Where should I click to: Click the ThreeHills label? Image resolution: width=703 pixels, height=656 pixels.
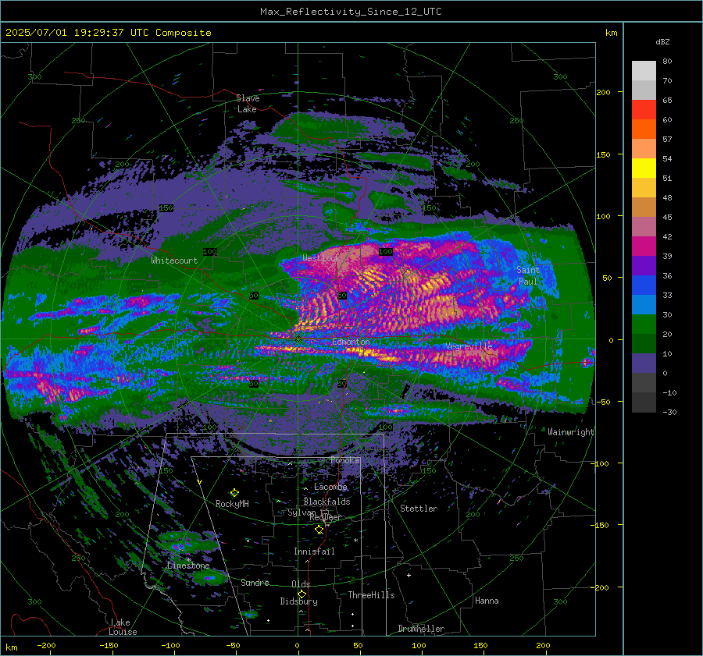coord(372,595)
